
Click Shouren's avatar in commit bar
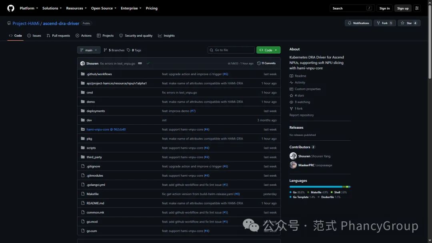tap(82, 63)
